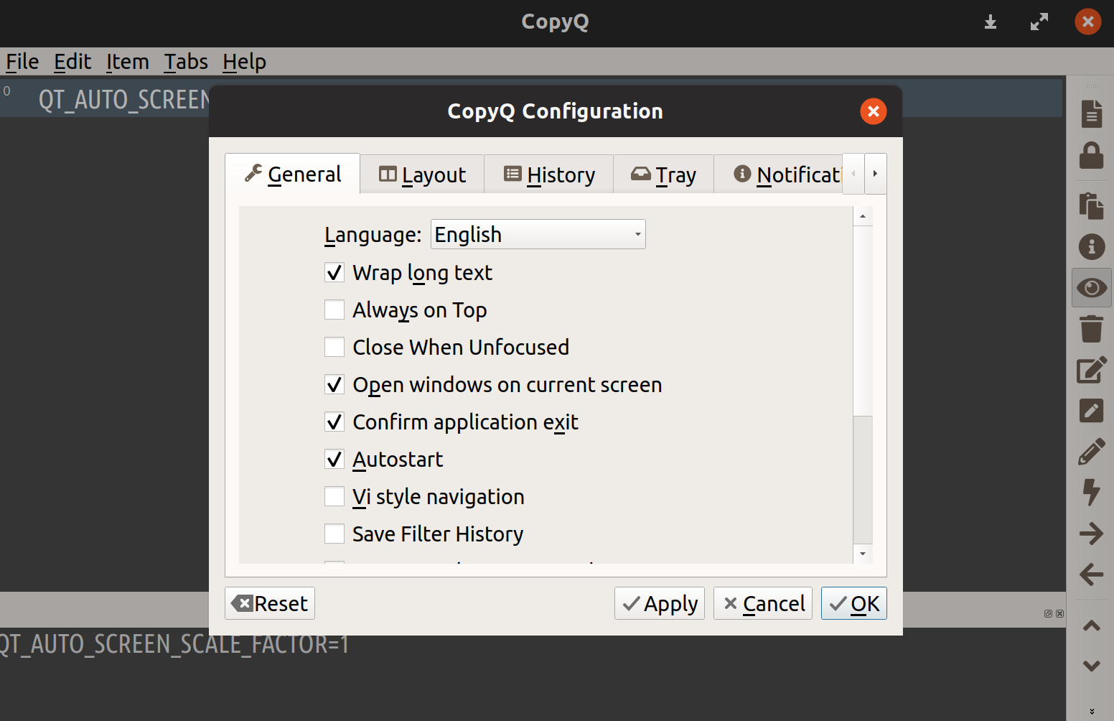
Task: Click the lock icon in the sidebar
Action: pyautogui.click(x=1091, y=155)
